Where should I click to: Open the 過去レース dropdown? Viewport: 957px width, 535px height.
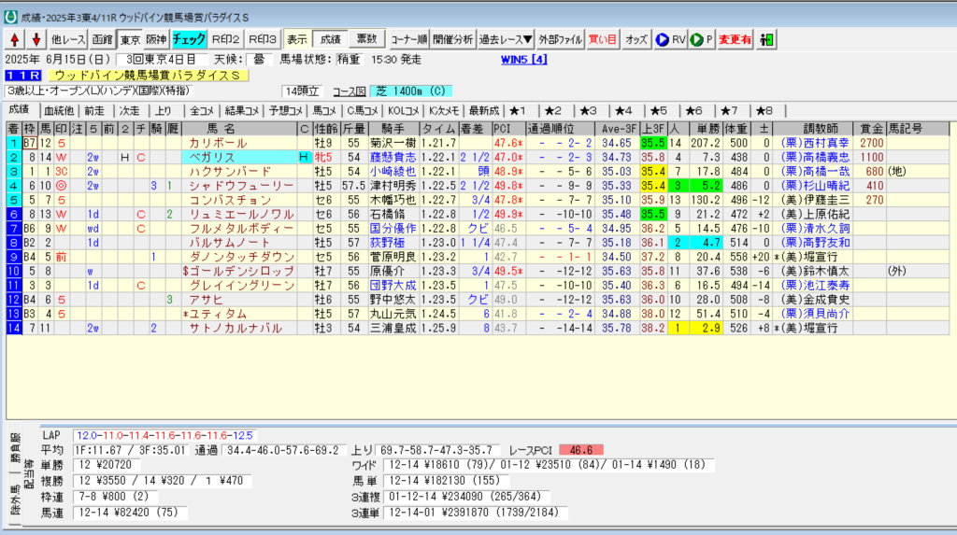506,39
